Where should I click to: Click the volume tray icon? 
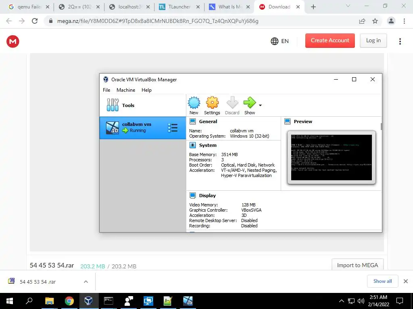coord(361,301)
